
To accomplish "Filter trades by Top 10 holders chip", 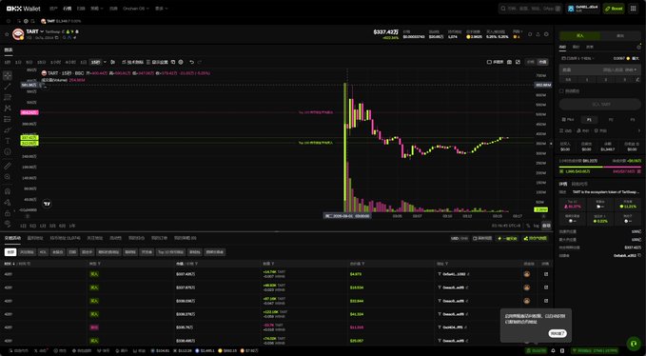I will pyautogui.click(x=170, y=252).
